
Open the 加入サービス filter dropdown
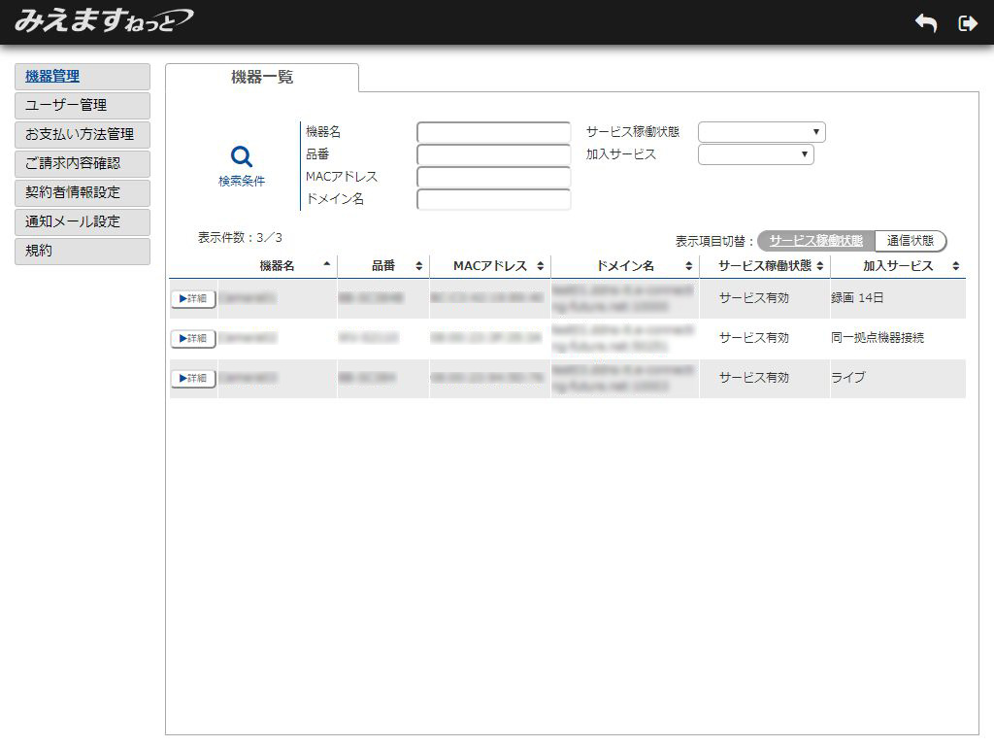pyautogui.click(x=755, y=154)
